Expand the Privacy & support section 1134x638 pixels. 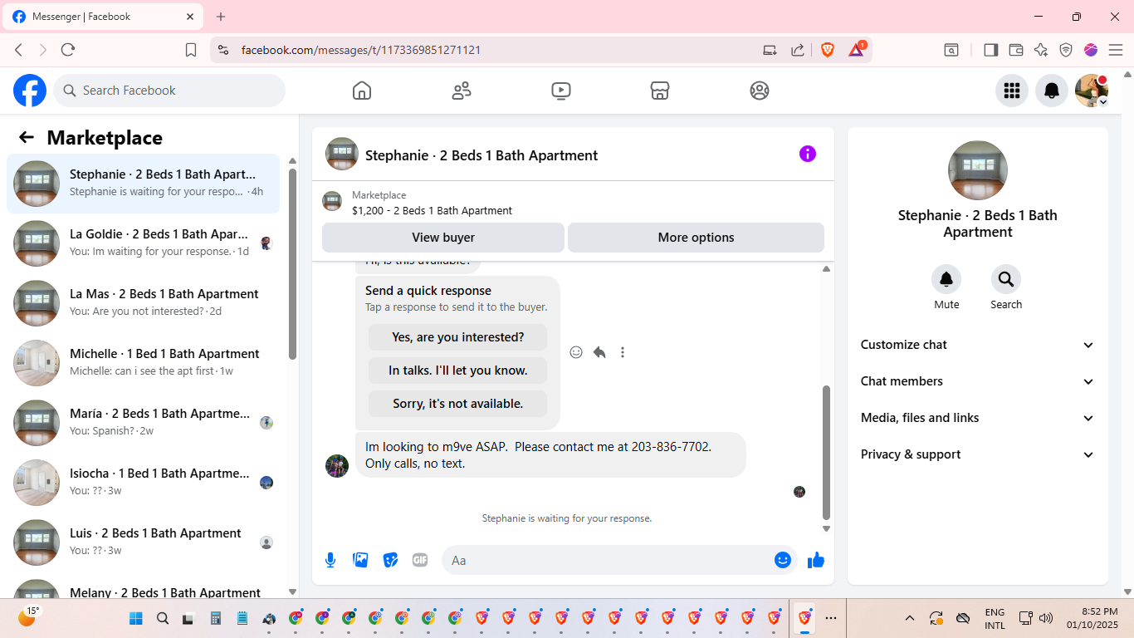[x=978, y=454]
